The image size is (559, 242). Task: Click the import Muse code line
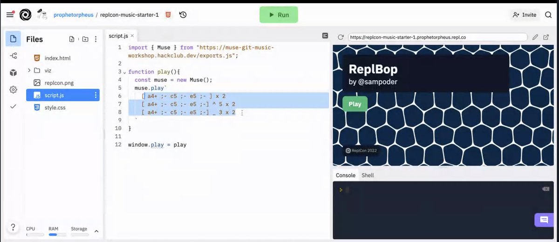point(201,51)
